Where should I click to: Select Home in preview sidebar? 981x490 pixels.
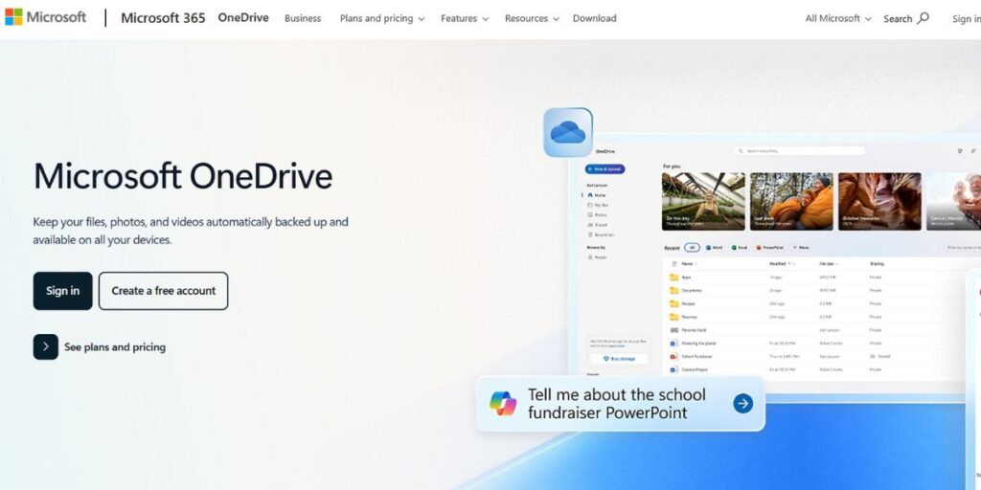597,195
